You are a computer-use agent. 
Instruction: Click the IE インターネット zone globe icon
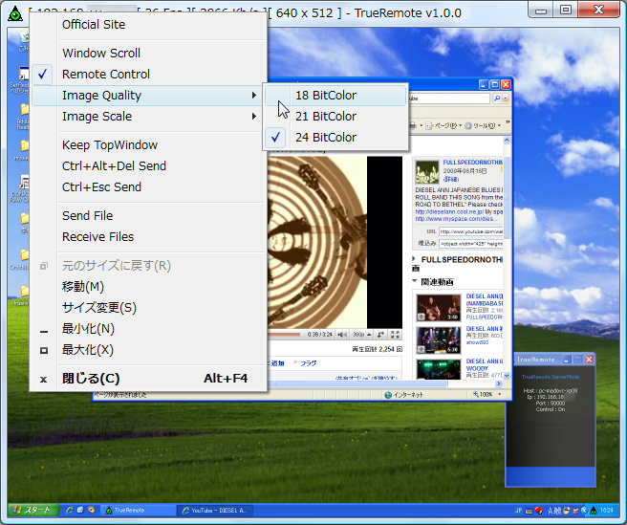(x=388, y=395)
